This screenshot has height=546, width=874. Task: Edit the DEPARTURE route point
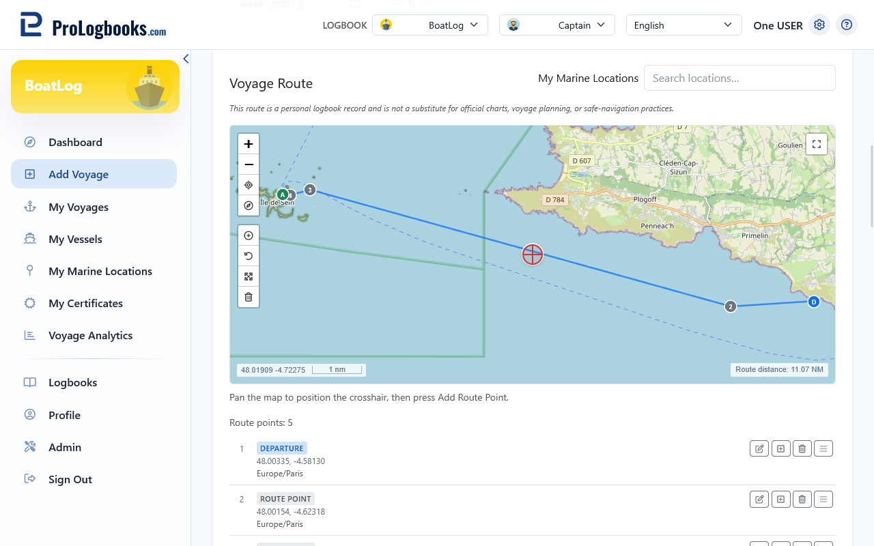pos(759,448)
